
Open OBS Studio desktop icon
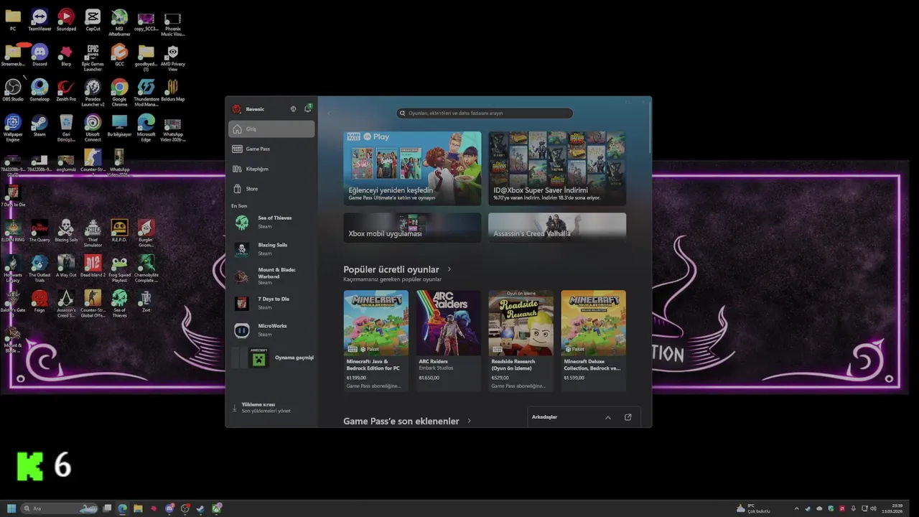[x=13, y=91]
